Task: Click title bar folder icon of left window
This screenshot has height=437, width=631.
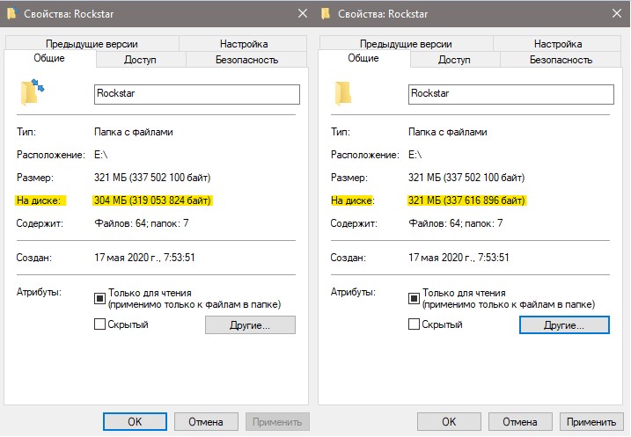Action: click(11, 14)
